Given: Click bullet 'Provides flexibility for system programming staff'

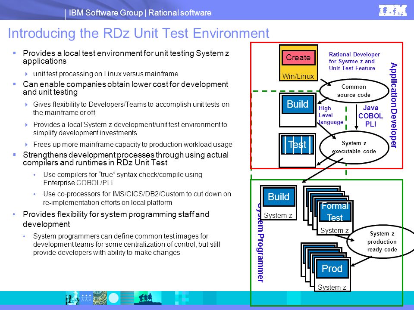Looking at the screenshot, I should tap(116, 219).
